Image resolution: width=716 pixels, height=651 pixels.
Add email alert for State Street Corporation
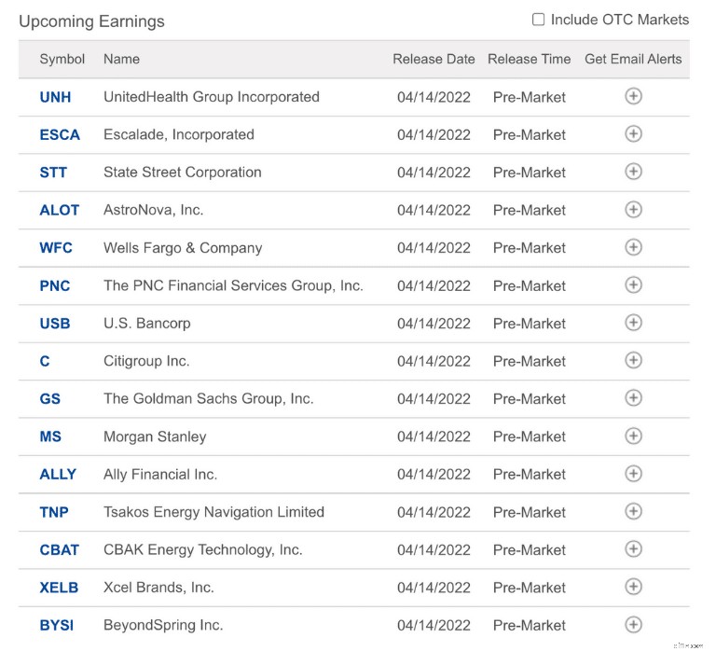pyautogui.click(x=633, y=172)
